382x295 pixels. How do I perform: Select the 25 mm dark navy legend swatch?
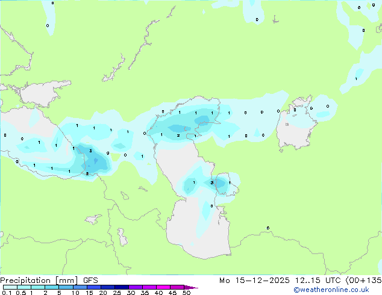click(122, 287)
